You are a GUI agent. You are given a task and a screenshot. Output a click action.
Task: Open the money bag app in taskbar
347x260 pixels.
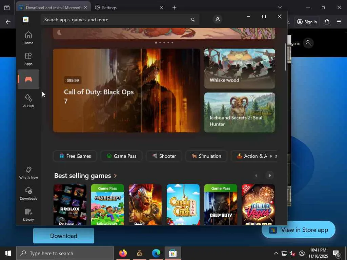[139, 253]
